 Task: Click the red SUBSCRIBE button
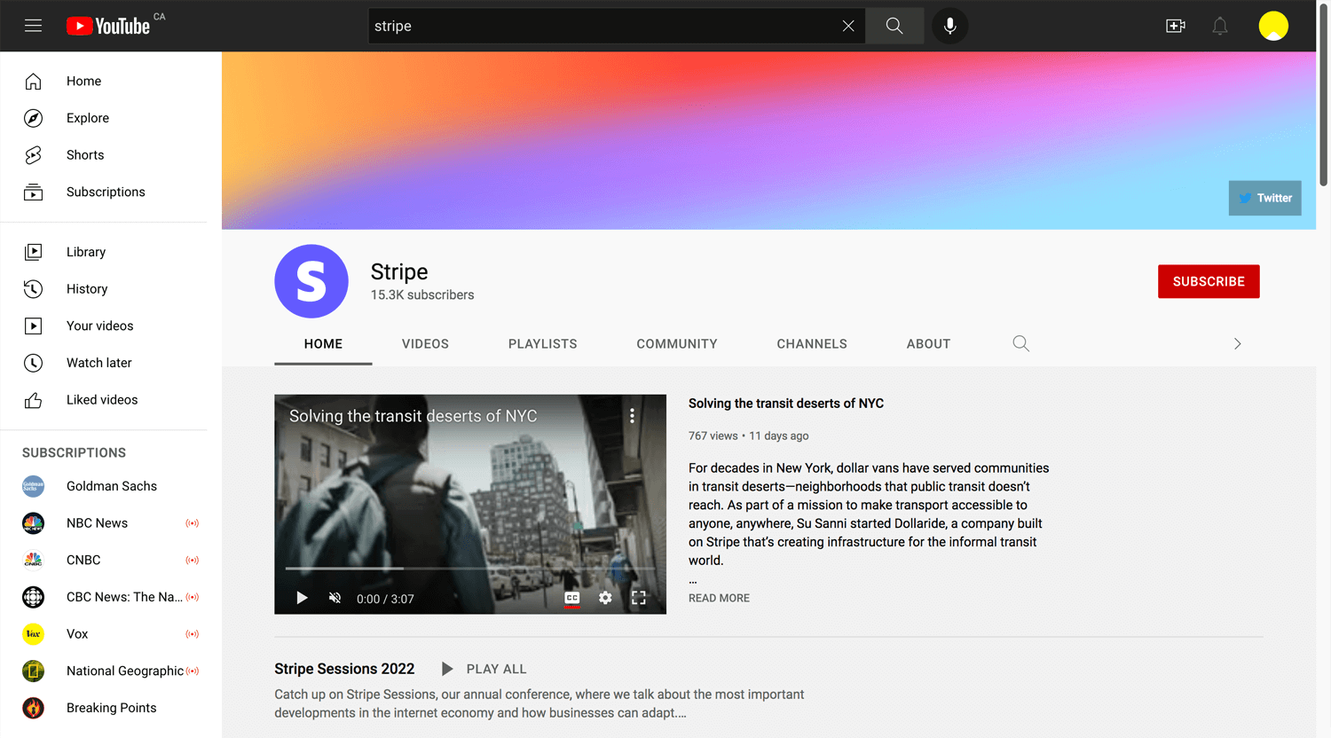click(1209, 281)
